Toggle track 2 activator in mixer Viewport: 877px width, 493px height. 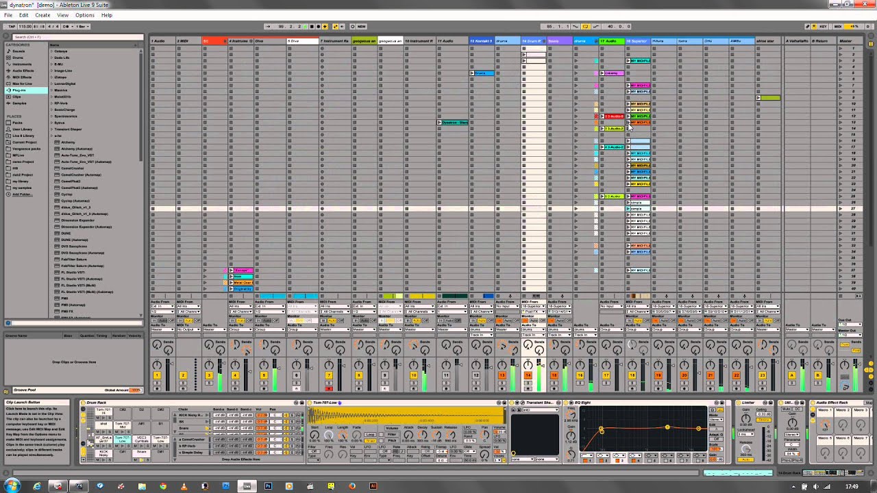pos(183,375)
